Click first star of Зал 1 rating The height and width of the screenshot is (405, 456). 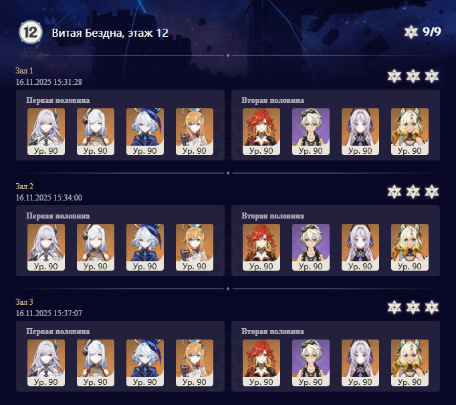(394, 76)
